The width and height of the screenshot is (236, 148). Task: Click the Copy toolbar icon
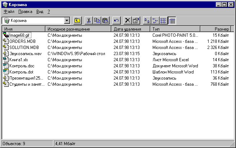[97, 21]
